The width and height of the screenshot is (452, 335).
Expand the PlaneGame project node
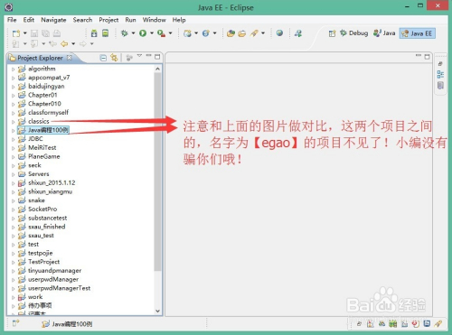pyautogui.click(x=13, y=157)
